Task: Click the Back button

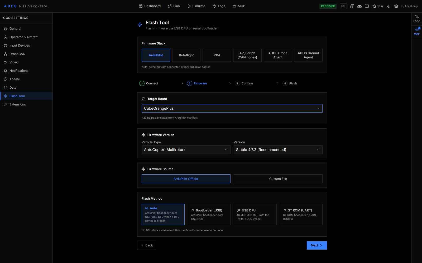Action: [147, 245]
